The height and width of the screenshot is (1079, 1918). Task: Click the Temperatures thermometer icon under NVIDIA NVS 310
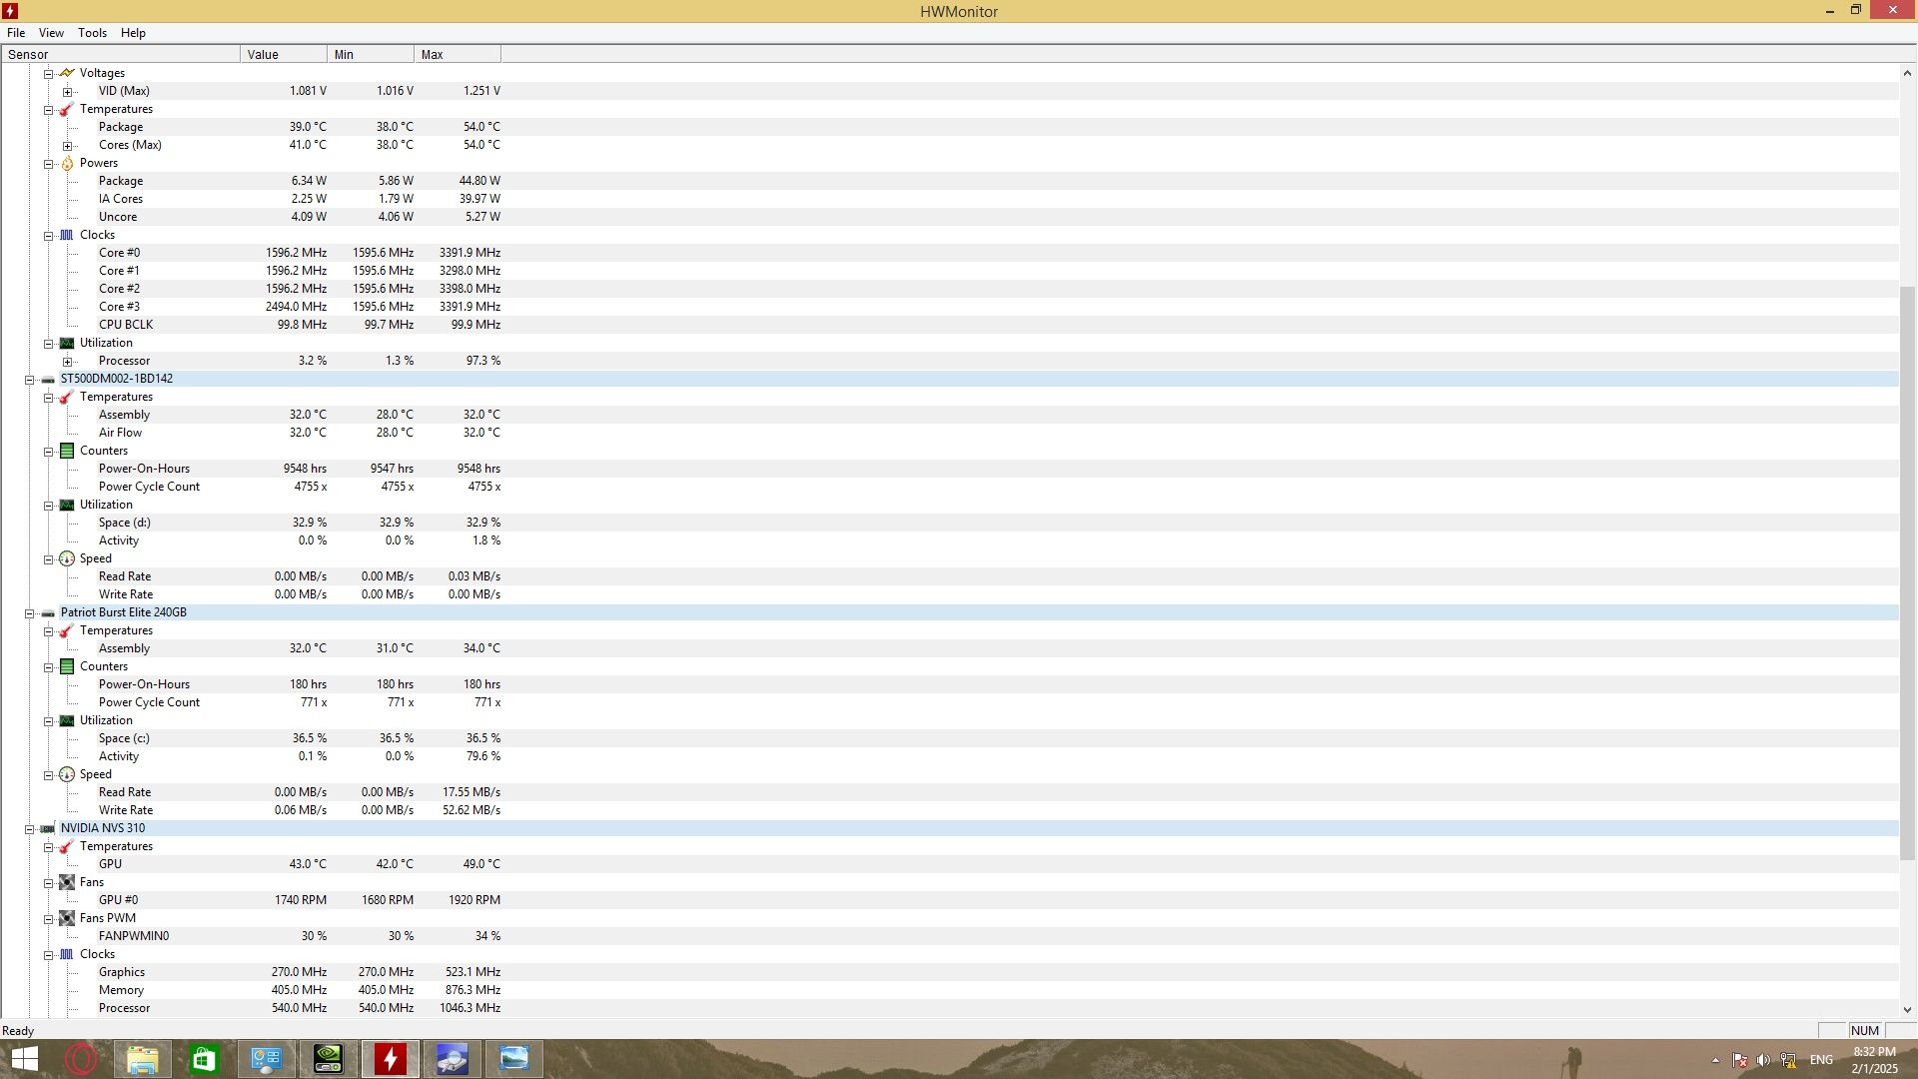pos(67,846)
